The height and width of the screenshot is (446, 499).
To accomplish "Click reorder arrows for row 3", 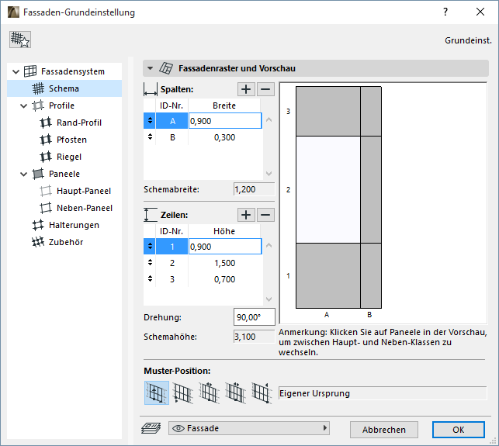I will [150, 279].
